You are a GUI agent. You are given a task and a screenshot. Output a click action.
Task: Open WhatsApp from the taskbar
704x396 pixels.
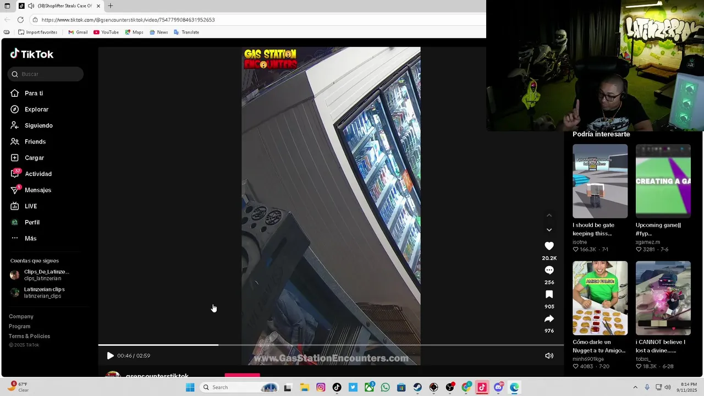pos(385,387)
